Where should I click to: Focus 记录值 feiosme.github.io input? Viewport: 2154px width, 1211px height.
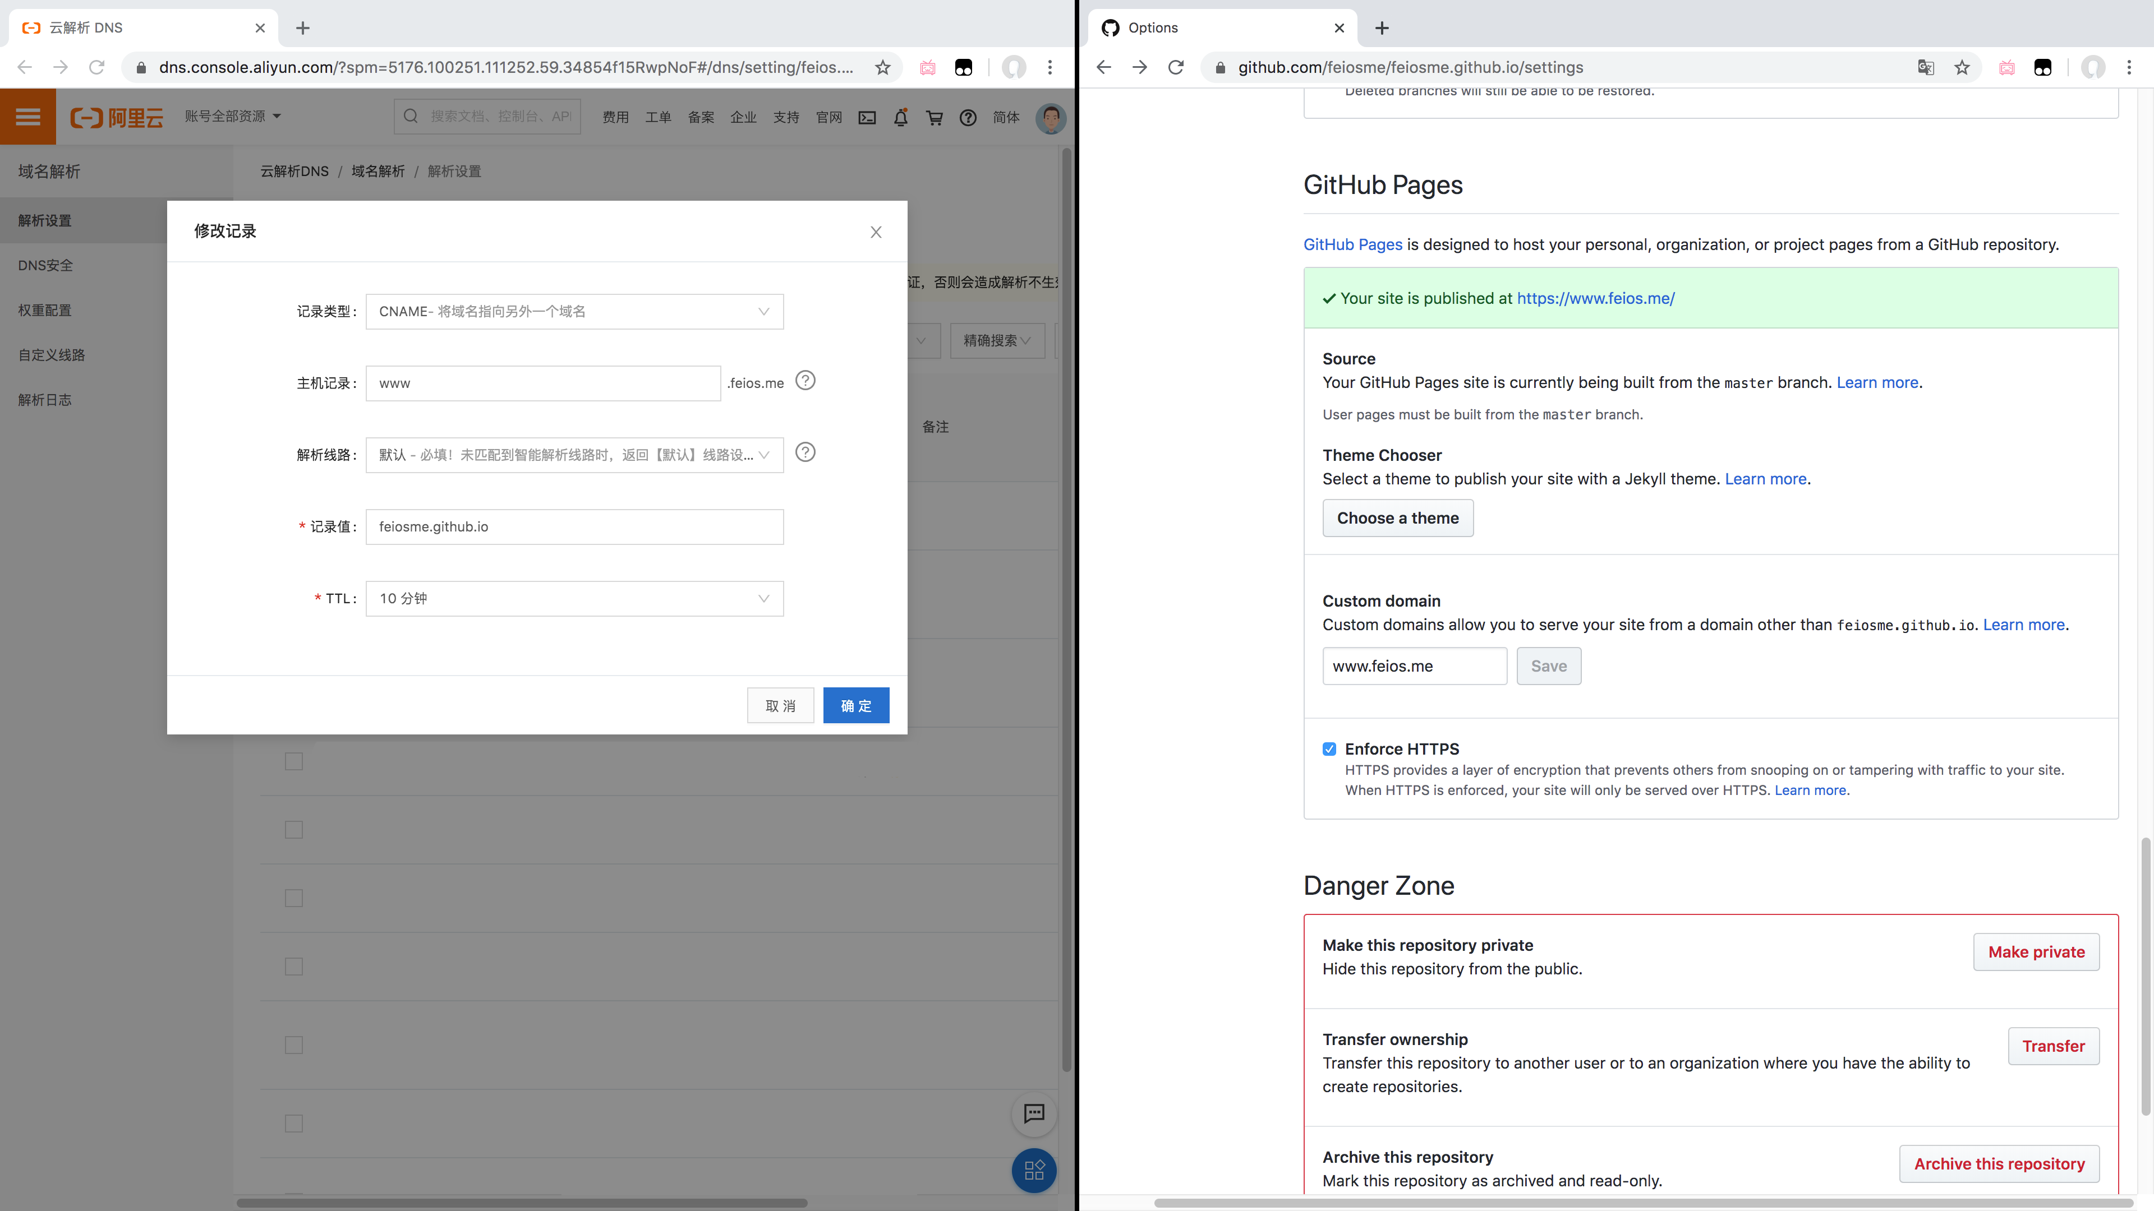(574, 526)
